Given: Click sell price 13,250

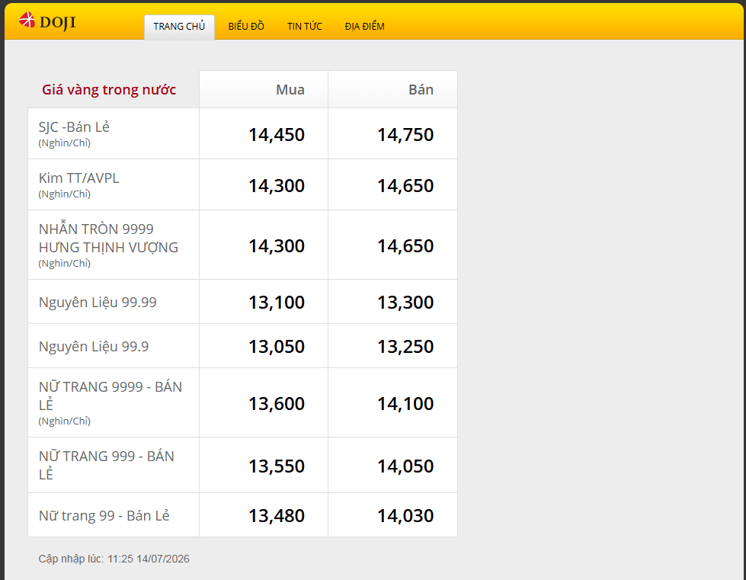Looking at the screenshot, I should [405, 346].
